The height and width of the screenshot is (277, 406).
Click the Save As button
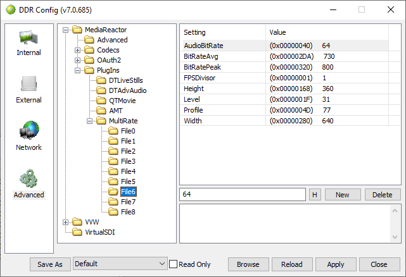[x=50, y=264]
